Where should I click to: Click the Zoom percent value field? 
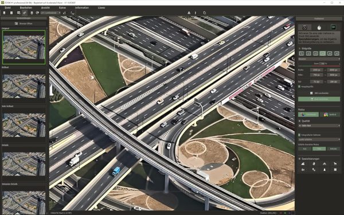click(322, 64)
